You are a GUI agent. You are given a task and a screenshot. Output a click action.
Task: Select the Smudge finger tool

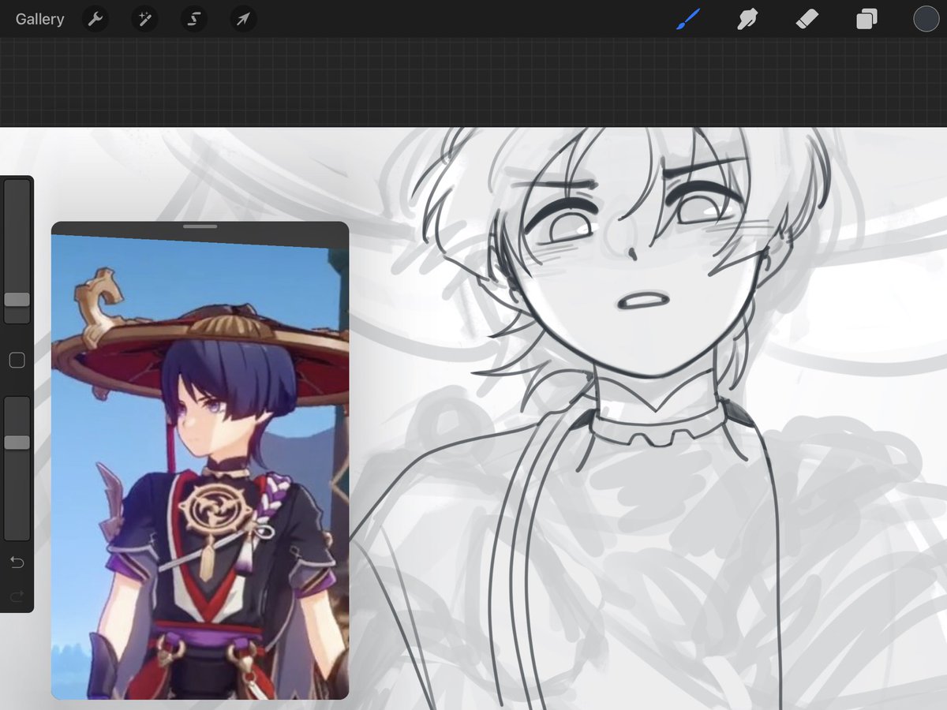(x=747, y=19)
